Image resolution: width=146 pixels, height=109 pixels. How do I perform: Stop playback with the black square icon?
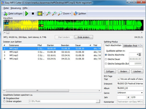click(x=33, y=13)
